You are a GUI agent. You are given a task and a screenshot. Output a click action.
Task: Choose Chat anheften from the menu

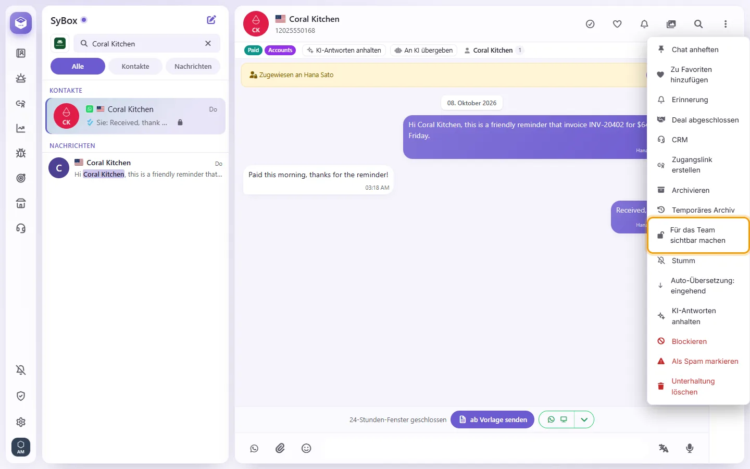coord(698,50)
